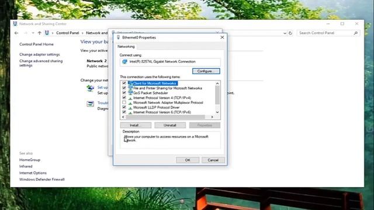Screen dimensions: 374x210
Task: Select the Networking tab
Action: pos(126,47)
